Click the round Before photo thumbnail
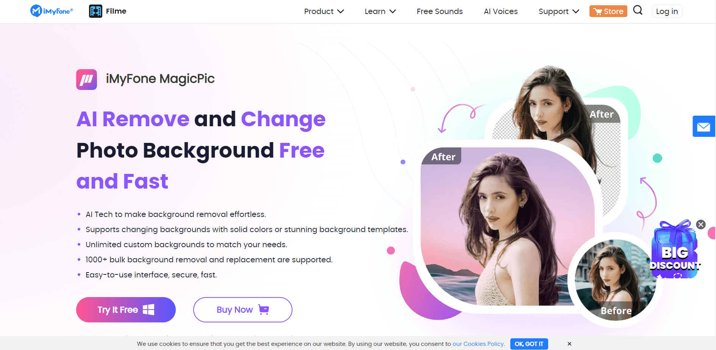Image resolution: width=716 pixels, height=350 pixels. [616, 280]
